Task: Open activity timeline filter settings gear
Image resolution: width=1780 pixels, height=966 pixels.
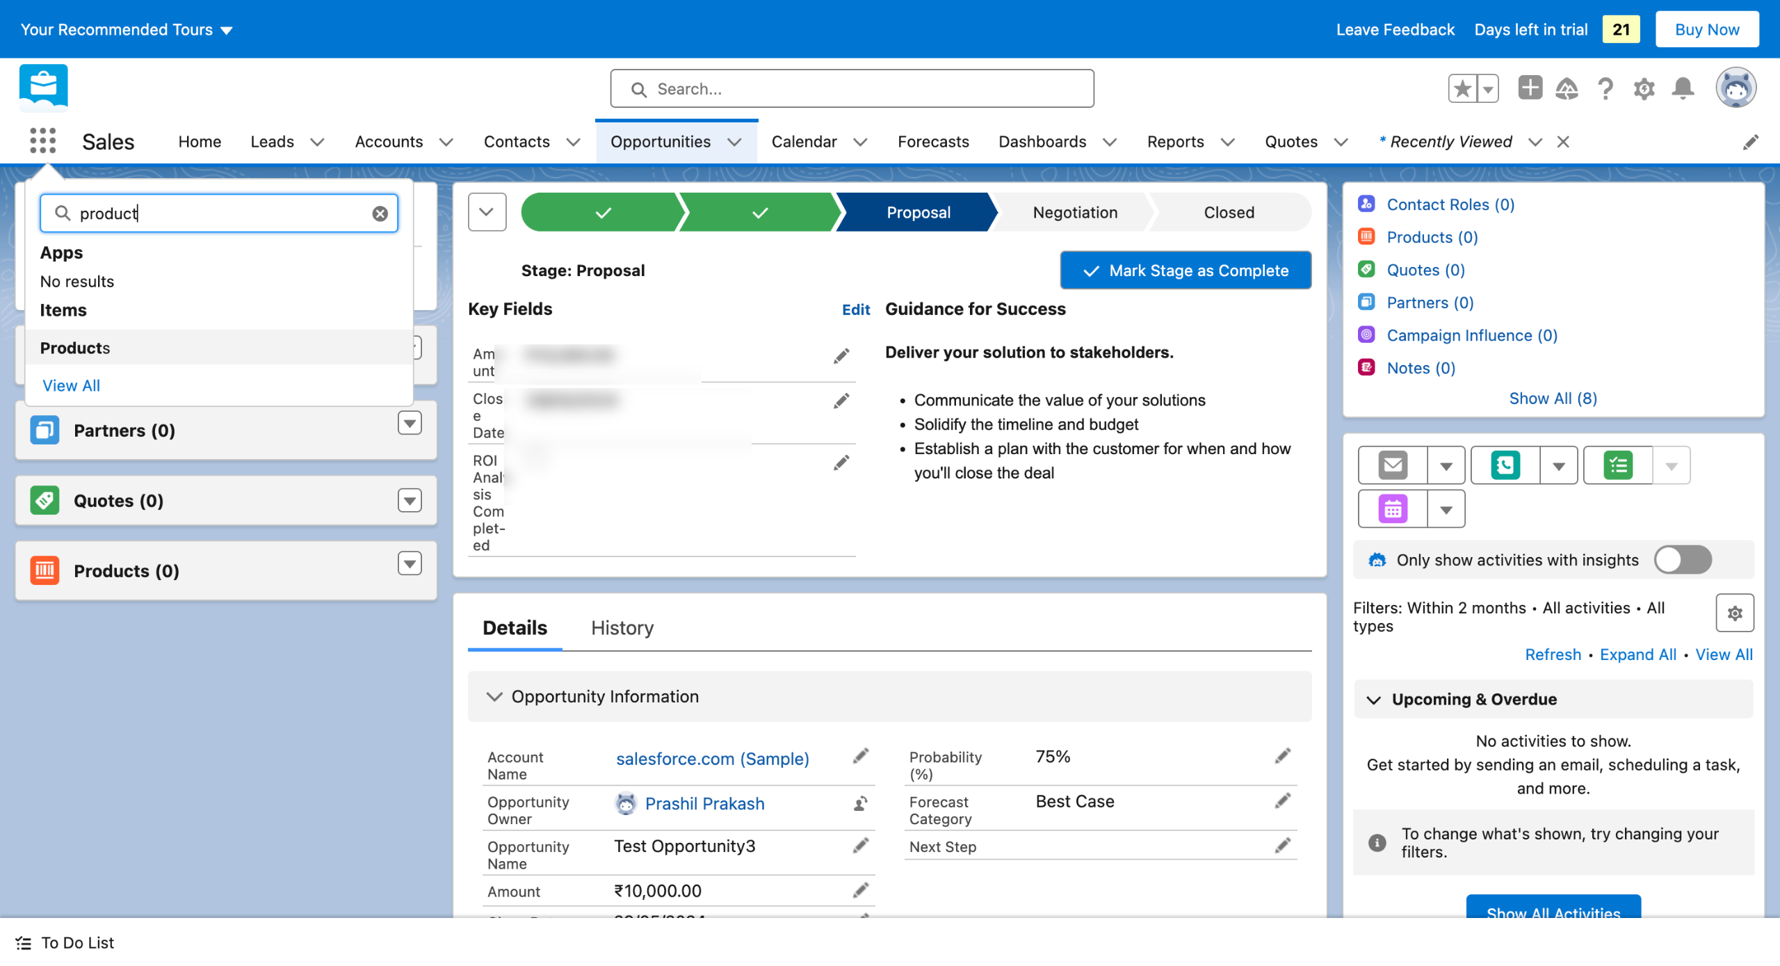Action: click(1735, 613)
